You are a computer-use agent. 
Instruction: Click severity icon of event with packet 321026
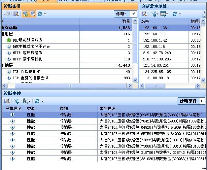[13, 159]
